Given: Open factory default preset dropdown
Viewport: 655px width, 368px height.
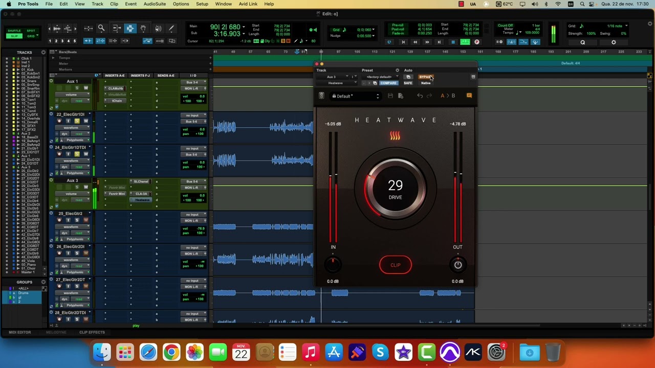Looking at the screenshot, I should [381, 77].
